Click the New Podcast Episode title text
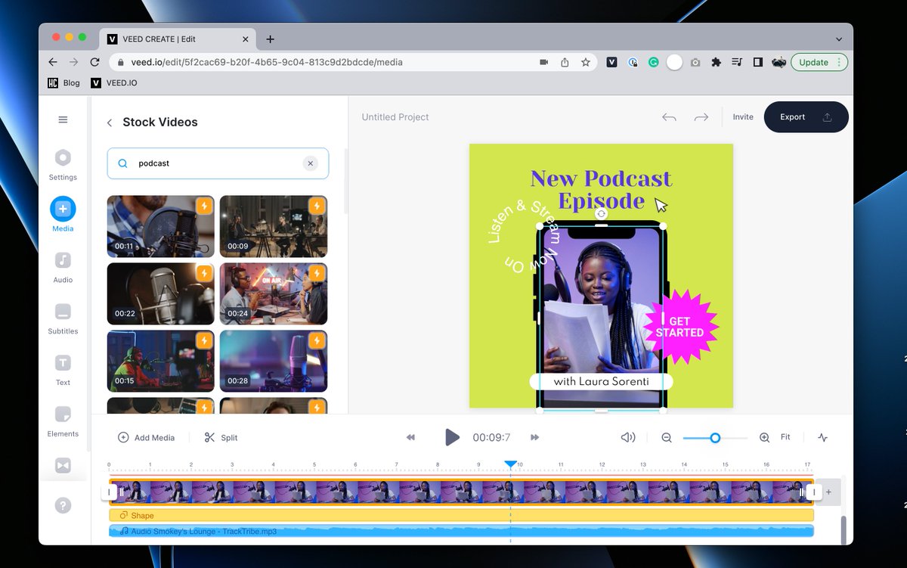Screen dimensions: 907x568 coord(601,189)
